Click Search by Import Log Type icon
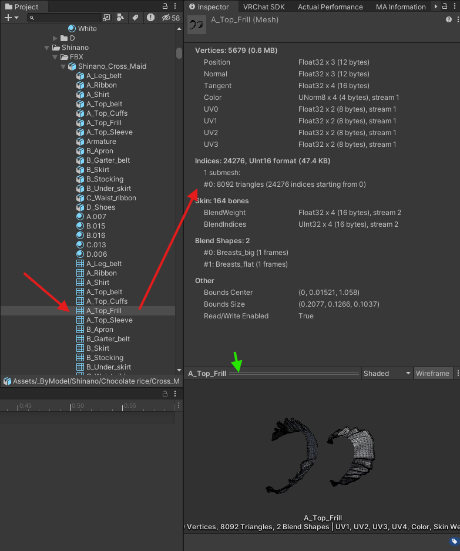The width and height of the screenshot is (460, 551). click(x=150, y=18)
